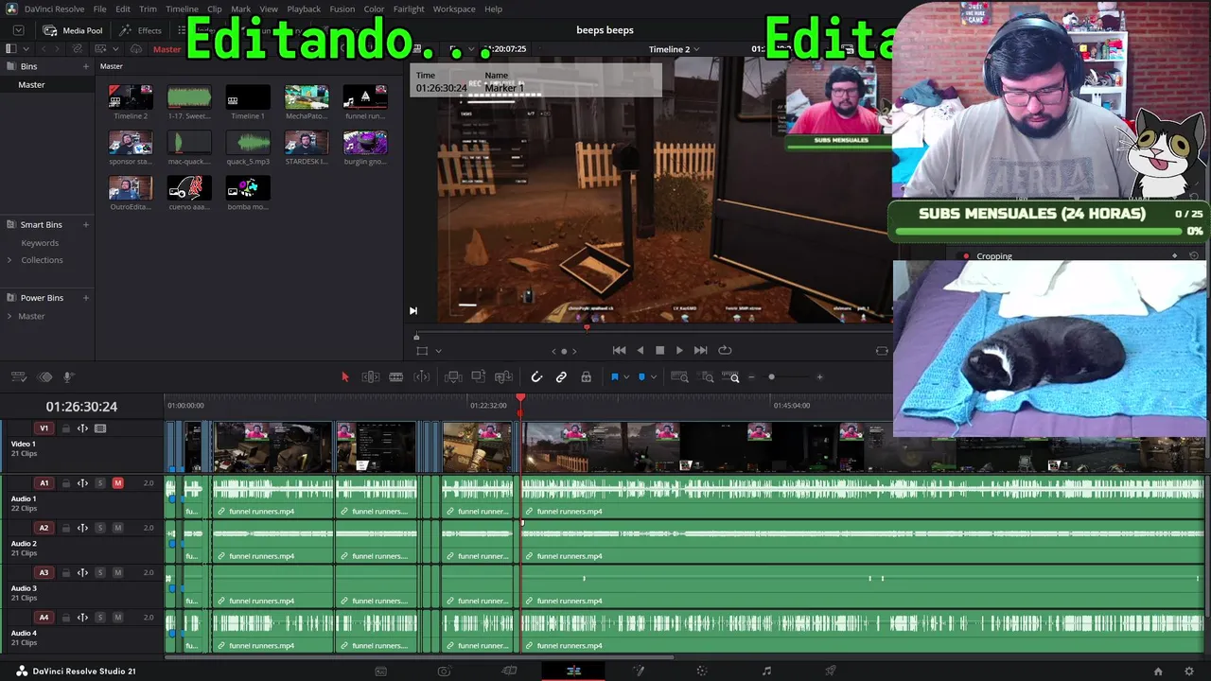The image size is (1211, 681).
Task: Select the Keywords smart bin
Action: (x=40, y=243)
